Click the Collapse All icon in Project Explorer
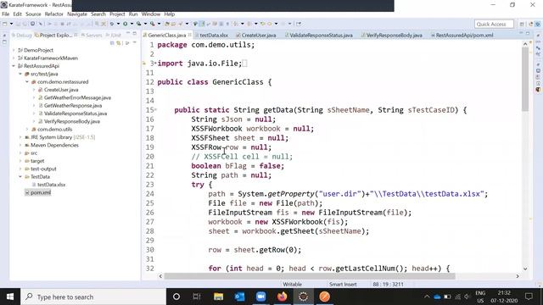Viewport: 543px width, 305px height. click(112, 43)
